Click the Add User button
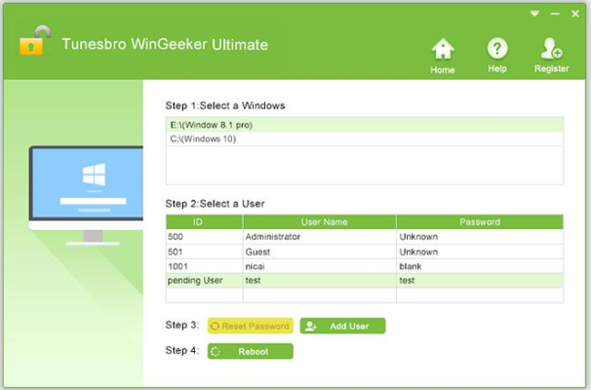591x390 pixels. click(342, 326)
